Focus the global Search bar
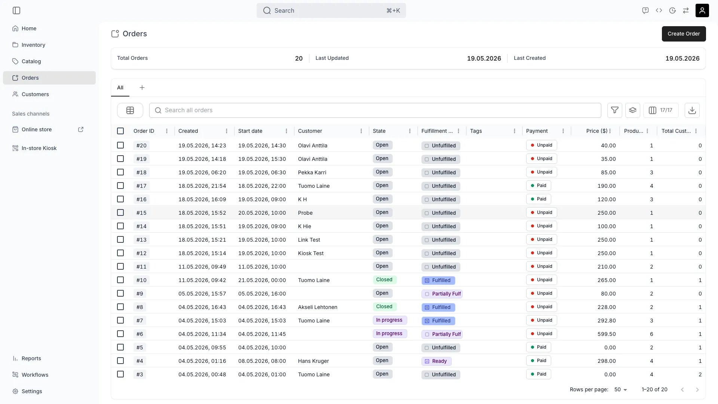 tap(331, 10)
